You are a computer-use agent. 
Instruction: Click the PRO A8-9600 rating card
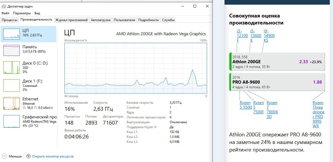pos(277,82)
